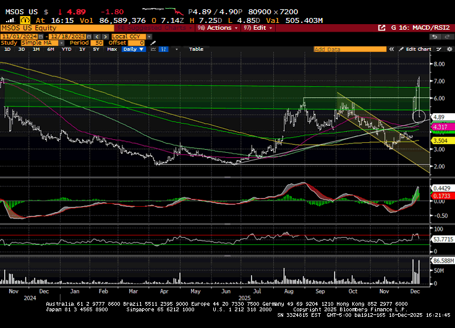Screen dimensions: 455x328
Task: Click the yellow 3.504 moving average label
Action: click(443, 140)
